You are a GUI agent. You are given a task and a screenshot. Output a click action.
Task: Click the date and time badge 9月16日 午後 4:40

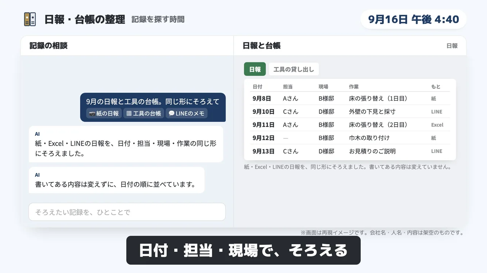pyautogui.click(x=414, y=19)
